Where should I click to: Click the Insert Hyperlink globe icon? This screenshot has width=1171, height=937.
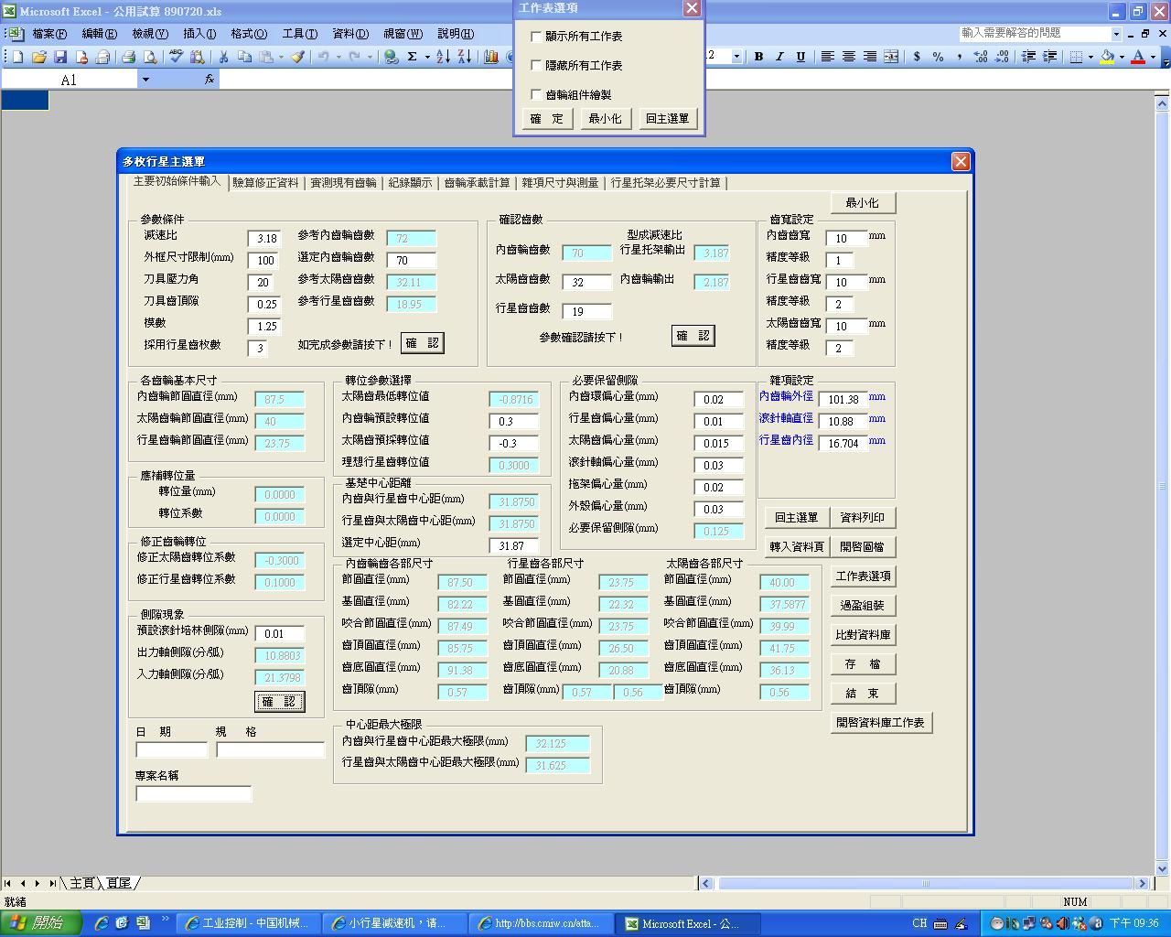click(x=391, y=57)
